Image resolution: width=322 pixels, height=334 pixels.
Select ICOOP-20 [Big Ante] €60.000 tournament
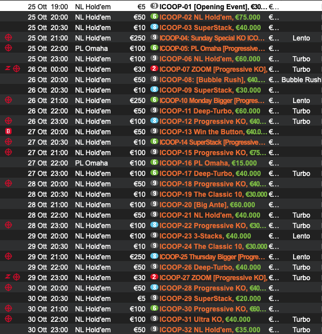pos(207,205)
